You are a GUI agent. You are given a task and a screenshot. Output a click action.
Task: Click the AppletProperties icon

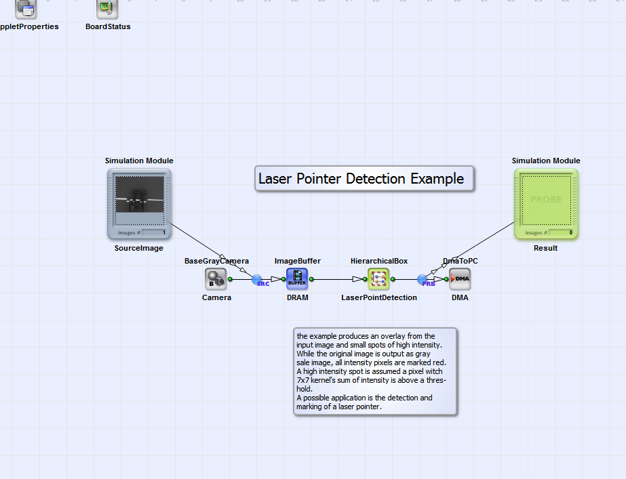(x=26, y=9)
